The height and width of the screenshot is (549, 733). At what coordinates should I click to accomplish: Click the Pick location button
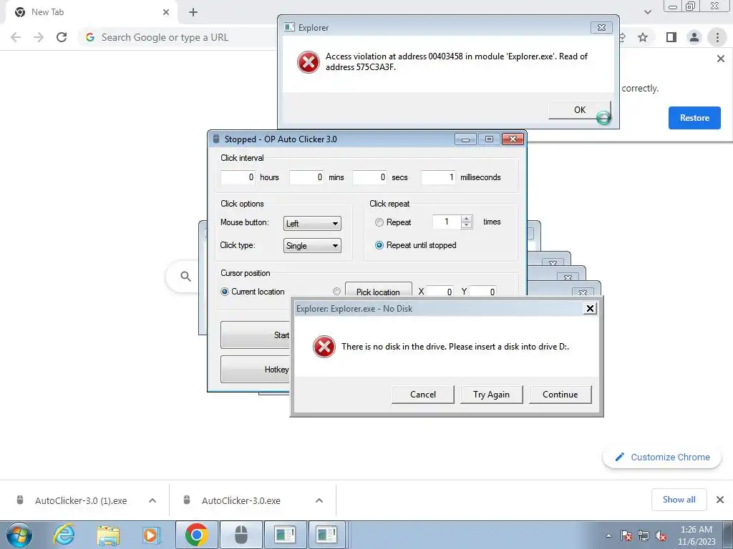[378, 291]
